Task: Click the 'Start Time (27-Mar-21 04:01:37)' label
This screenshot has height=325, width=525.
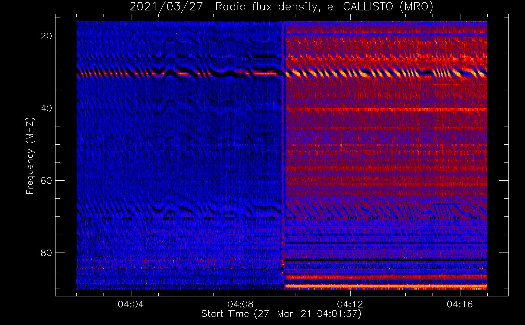Action: [281, 314]
